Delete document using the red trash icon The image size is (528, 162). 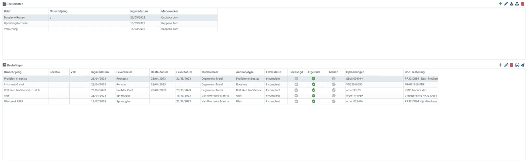[523, 4]
